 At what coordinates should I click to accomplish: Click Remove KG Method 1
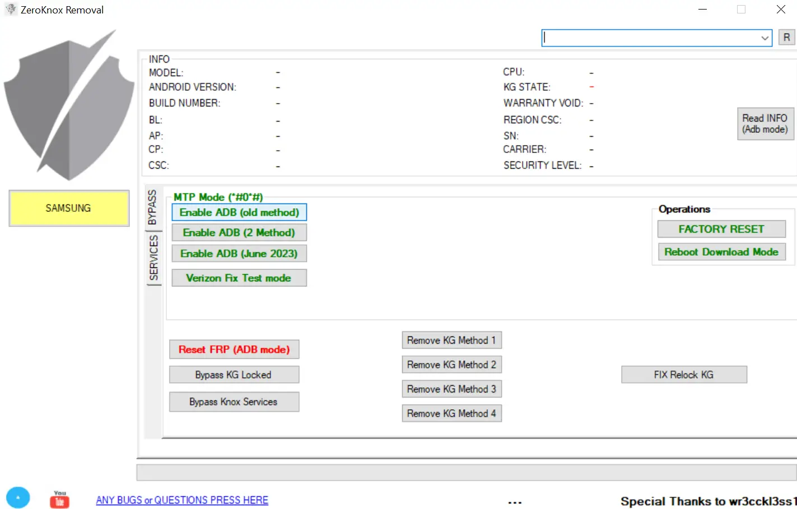[x=451, y=340]
